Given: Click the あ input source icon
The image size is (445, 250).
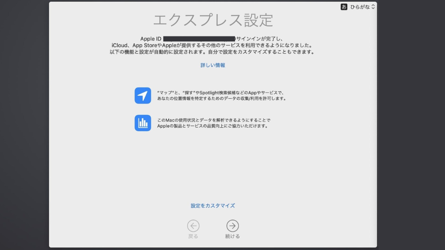Looking at the screenshot, I should (344, 7).
